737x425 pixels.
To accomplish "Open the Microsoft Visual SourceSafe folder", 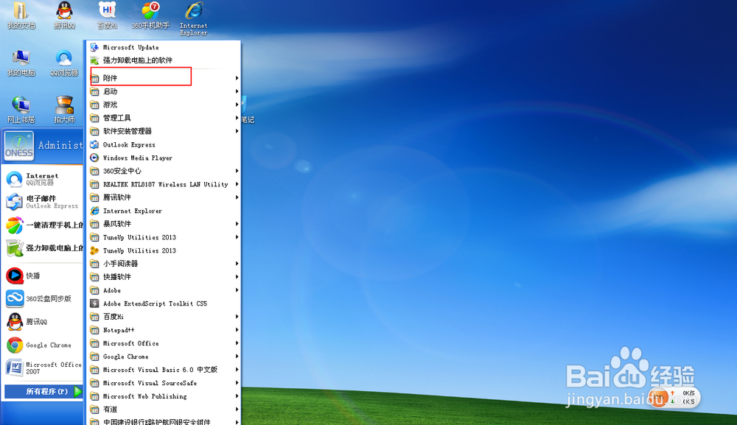I will pyautogui.click(x=164, y=383).
